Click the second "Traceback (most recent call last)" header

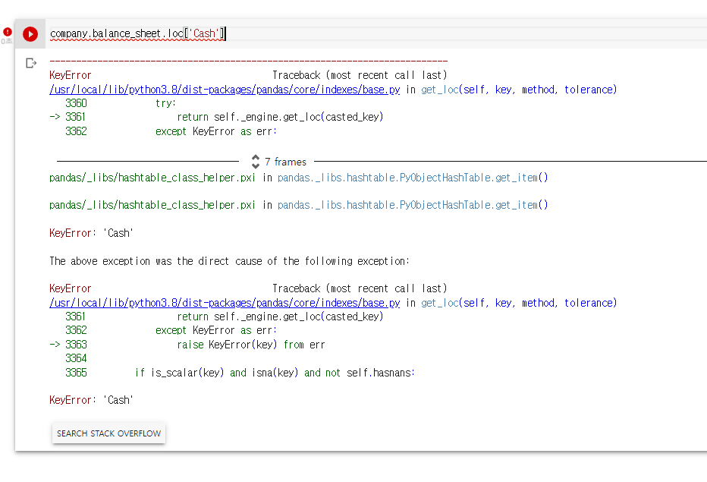pos(360,288)
